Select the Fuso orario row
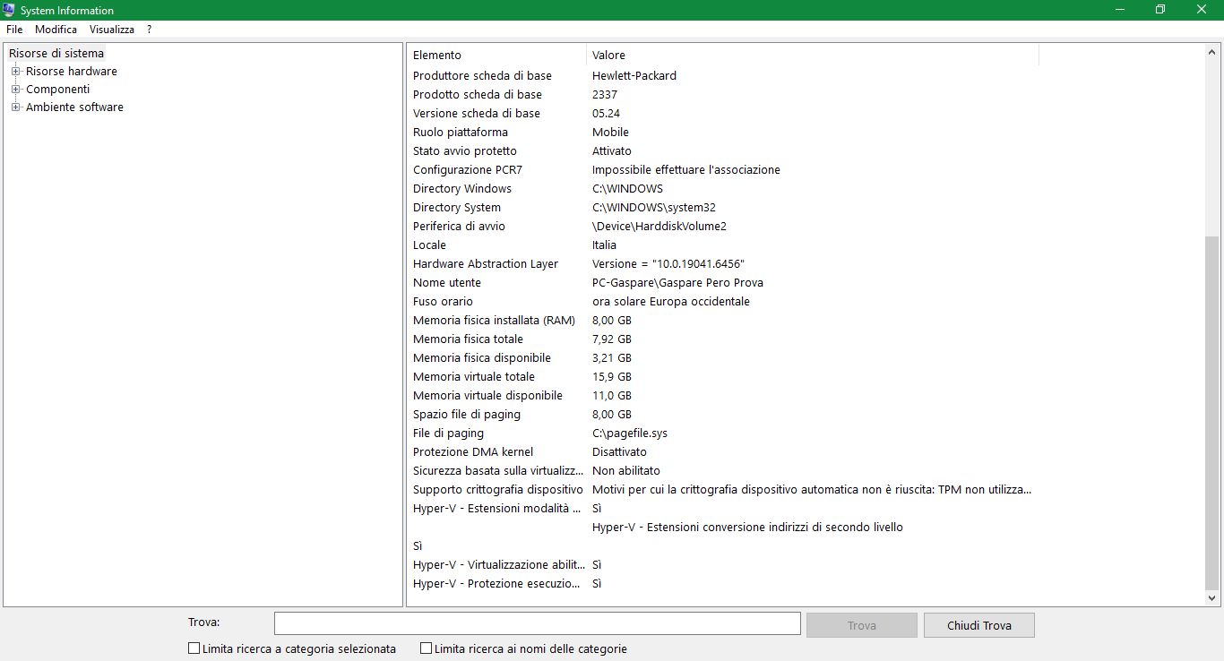 point(722,301)
